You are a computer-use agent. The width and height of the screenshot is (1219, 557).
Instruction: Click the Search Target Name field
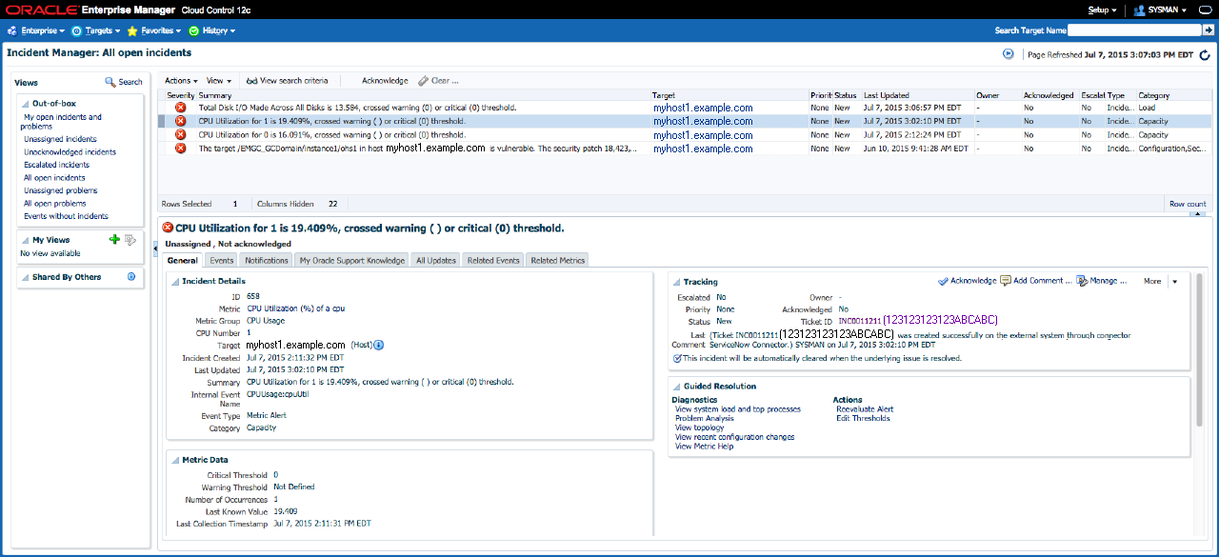coord(1134,30)
